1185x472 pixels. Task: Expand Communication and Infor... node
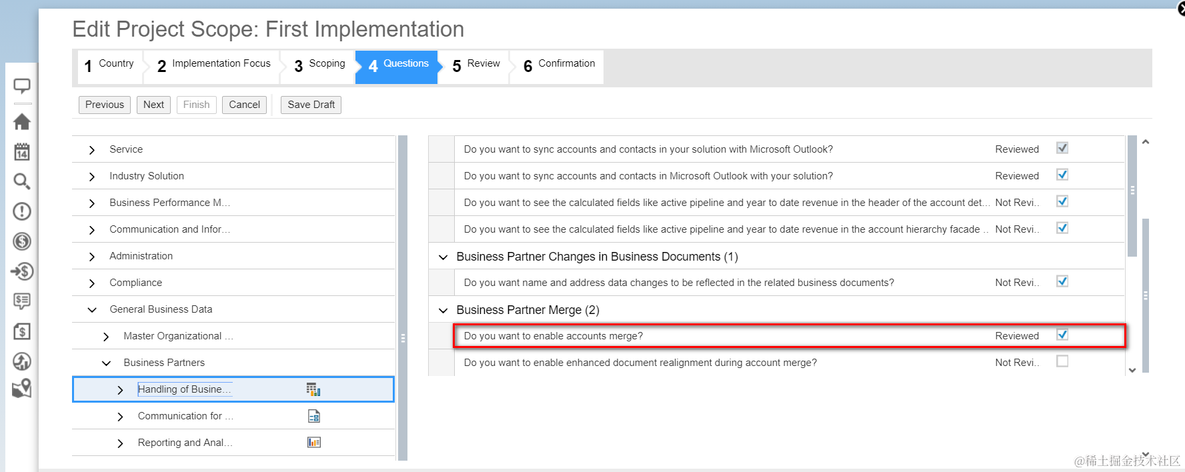point(92,230)
